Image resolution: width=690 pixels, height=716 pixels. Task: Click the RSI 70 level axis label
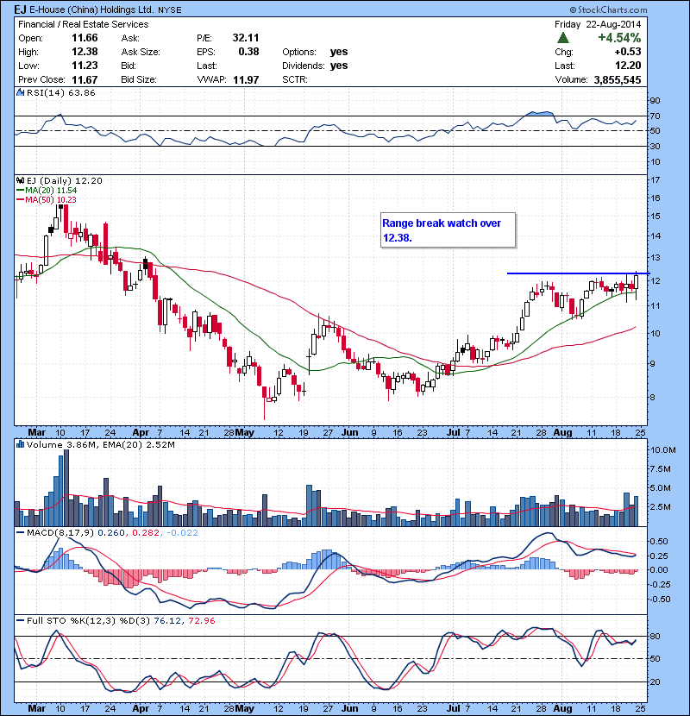coord(655,116)
